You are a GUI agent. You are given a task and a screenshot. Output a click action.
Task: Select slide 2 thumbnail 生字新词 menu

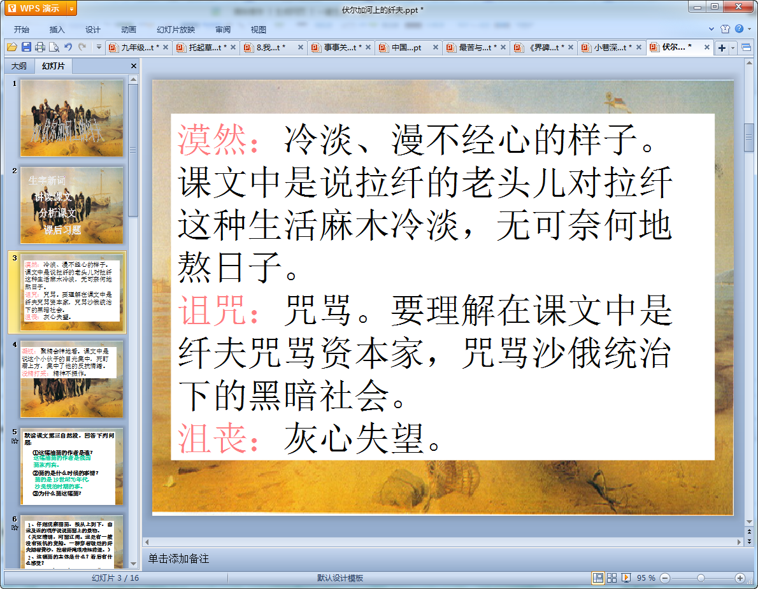pyautogui.click(x=71, y=205)
